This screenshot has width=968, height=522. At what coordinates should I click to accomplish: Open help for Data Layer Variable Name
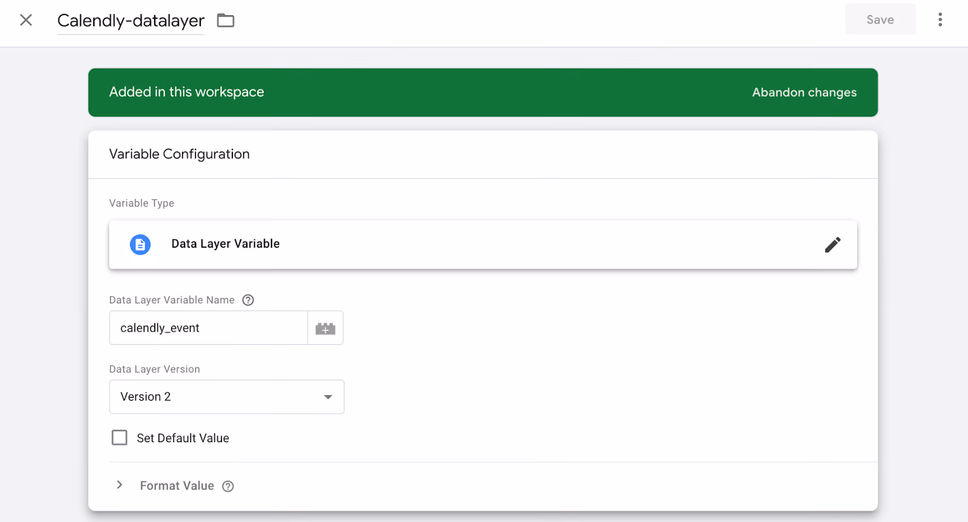click(248, 300)
